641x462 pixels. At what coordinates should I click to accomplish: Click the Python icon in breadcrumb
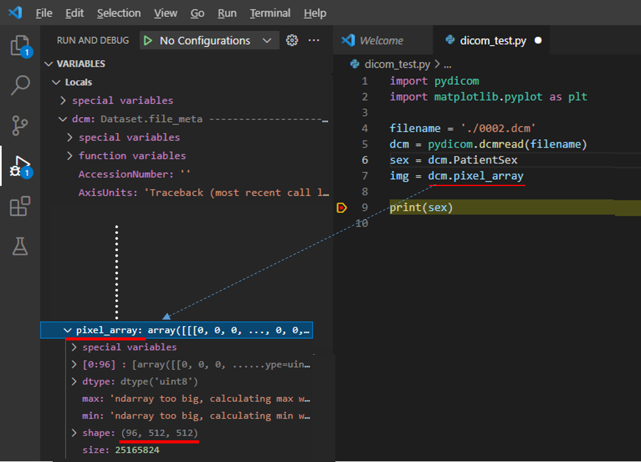point(355,64)
